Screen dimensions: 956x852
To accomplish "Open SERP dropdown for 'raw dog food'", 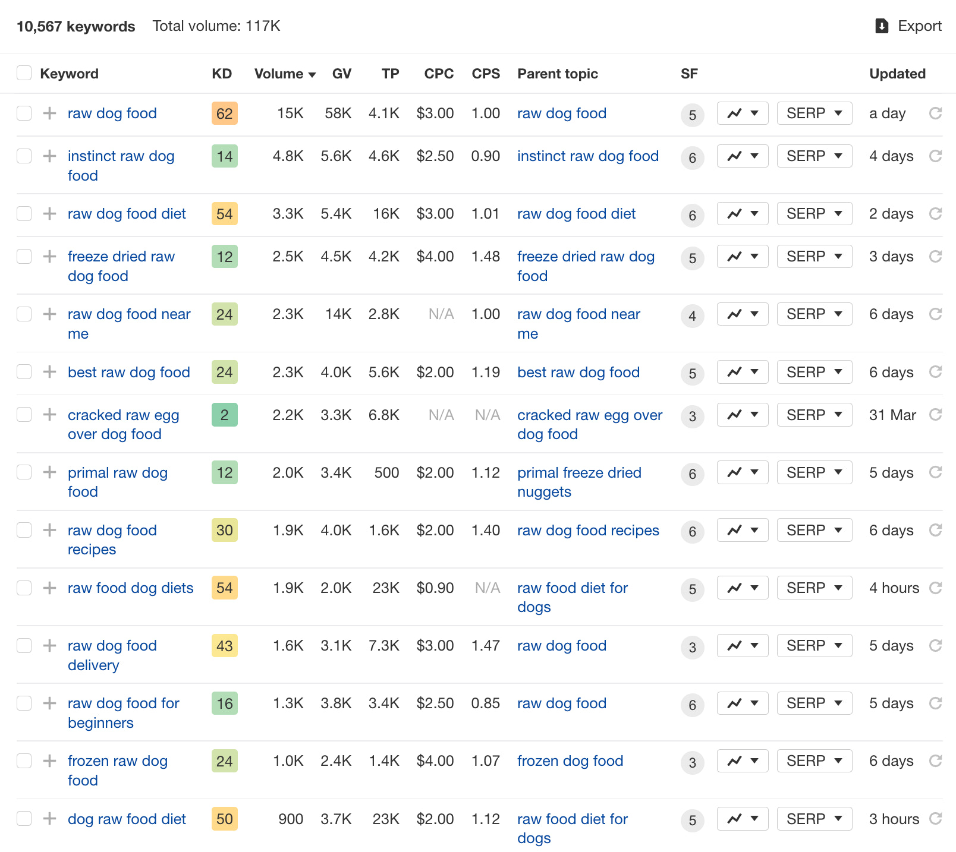I will coord(814,113).
